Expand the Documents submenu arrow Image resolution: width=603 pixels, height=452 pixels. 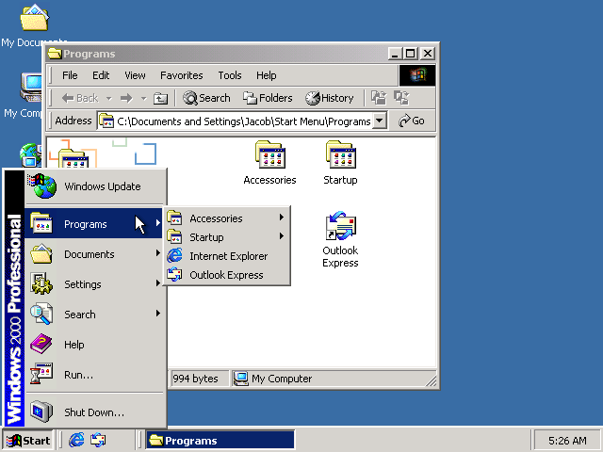pos(157,253)
